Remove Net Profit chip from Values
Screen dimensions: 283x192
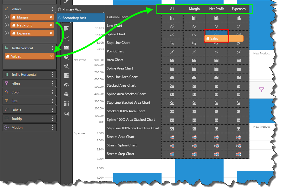pos(51,25)
